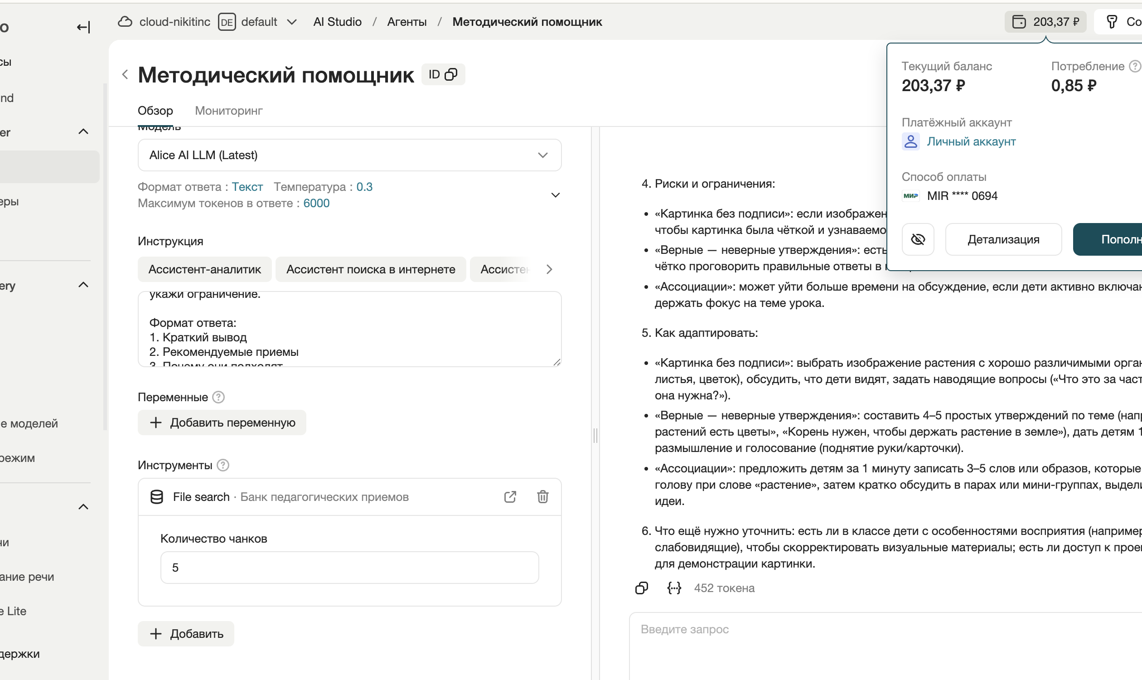Go to AI Studio breadcrumb
Image resolution: width=1142 pixels, height=680 pixels.
click(x=337, y=22)
